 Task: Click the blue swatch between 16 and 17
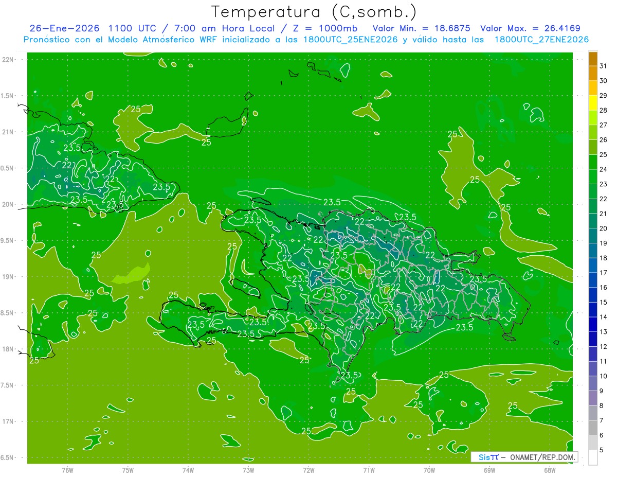coord(593,280)
